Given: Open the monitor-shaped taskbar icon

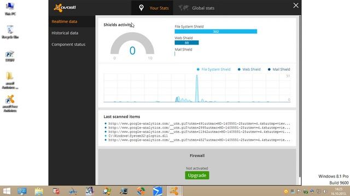Looking at the screenshot, I should coord(124,191).
